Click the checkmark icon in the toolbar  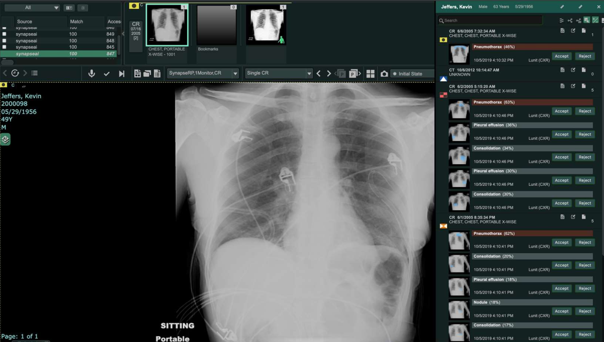point(106,73)
